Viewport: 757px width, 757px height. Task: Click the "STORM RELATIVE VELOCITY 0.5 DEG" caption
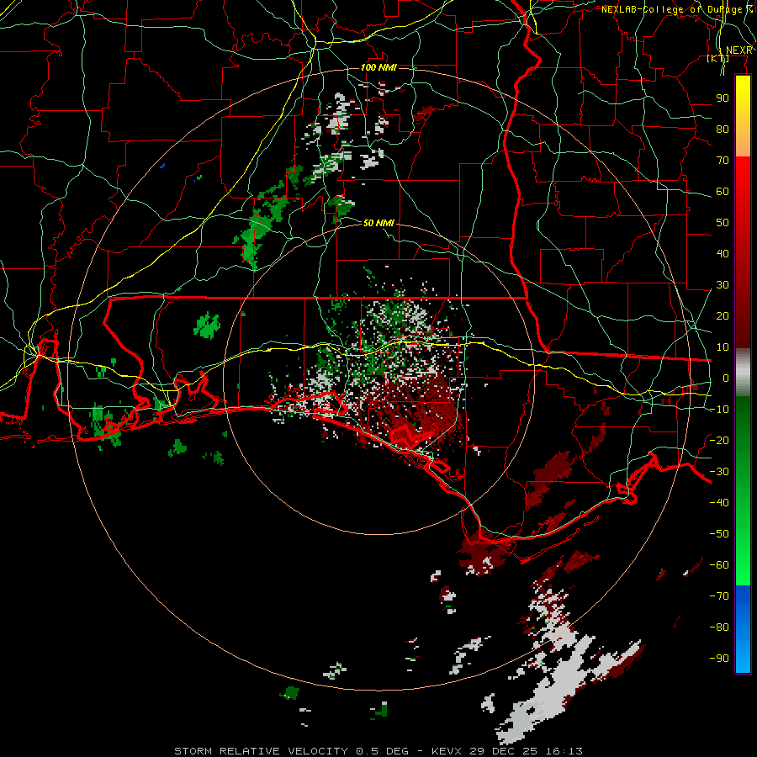[291, 751]
